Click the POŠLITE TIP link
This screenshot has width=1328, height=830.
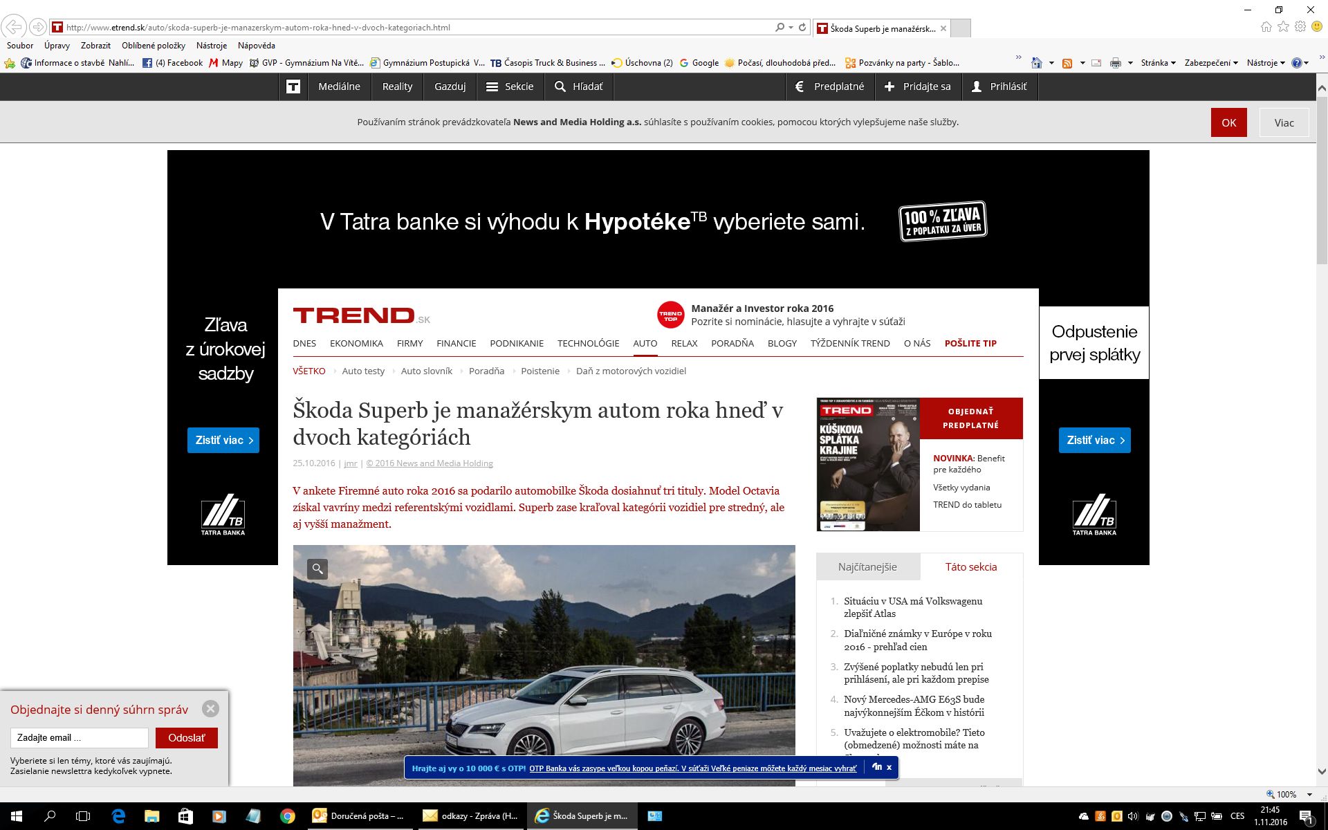(970, 343)
